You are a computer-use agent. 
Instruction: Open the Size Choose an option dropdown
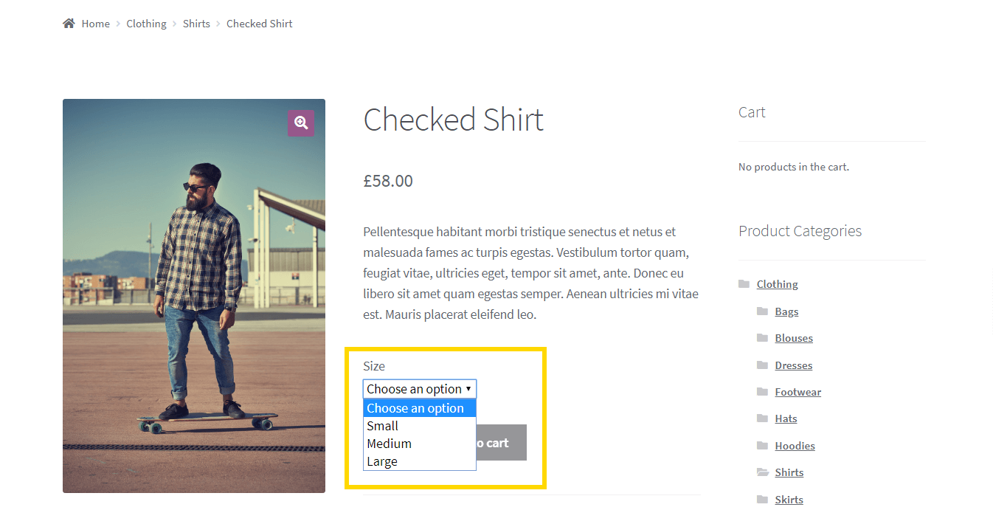point(419,388)
